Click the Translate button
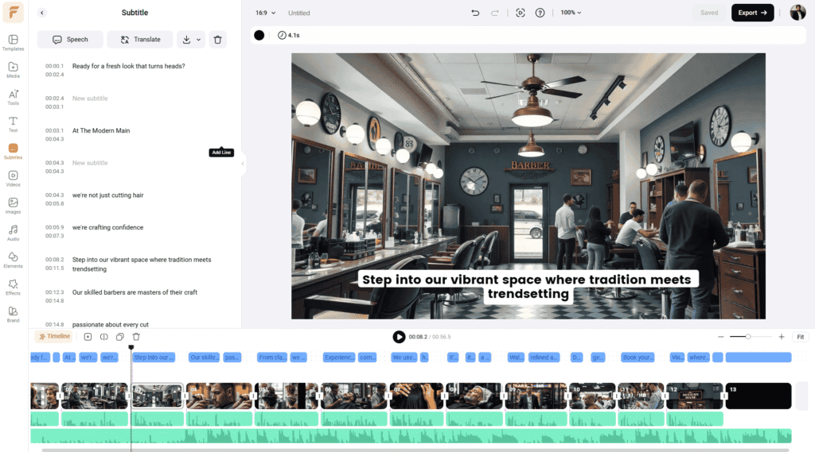The image size is (815, 452). [x=140, y=40]
